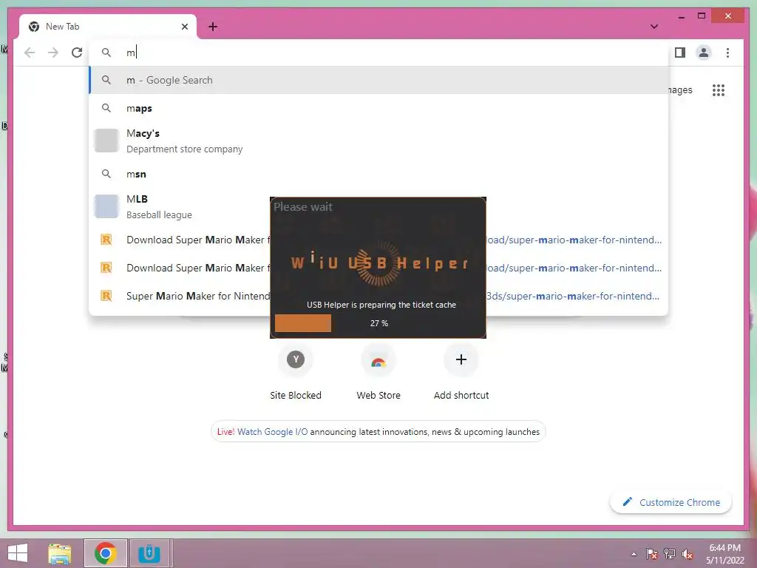This screenshot has width=757, height=568.
Task: Choose the Macy's department store suggestion
Action: [379, 141]
